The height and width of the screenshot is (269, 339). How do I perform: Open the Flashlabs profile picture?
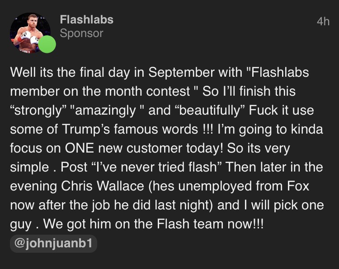29,33
